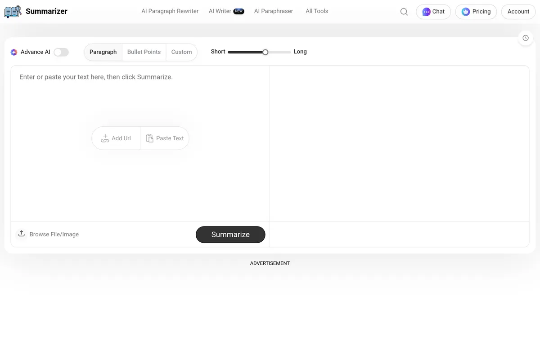Switch to Bullet Points mode
This screenshot has height=337, width=540.
144,52
